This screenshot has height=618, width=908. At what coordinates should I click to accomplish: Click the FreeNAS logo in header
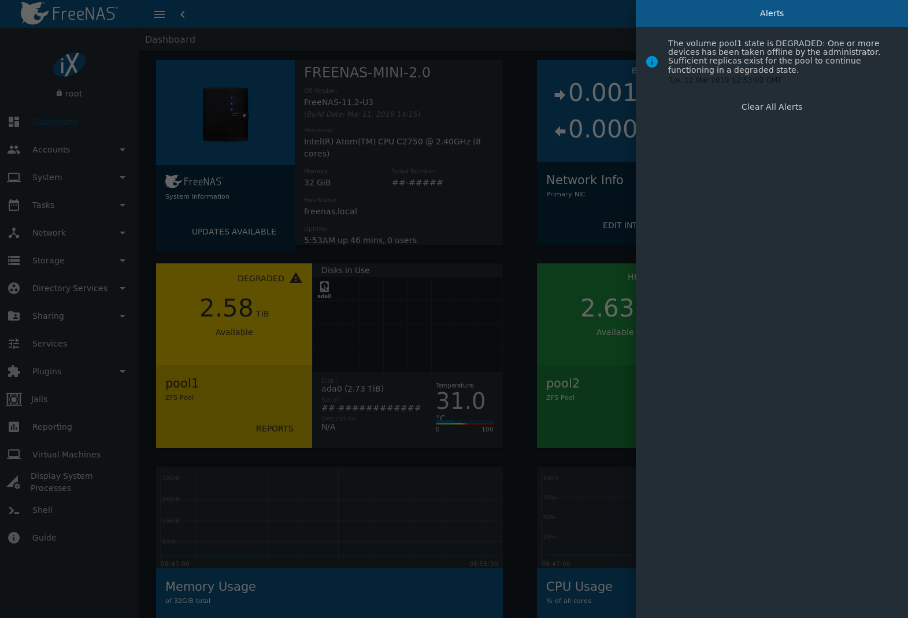[x=69, y=13]
